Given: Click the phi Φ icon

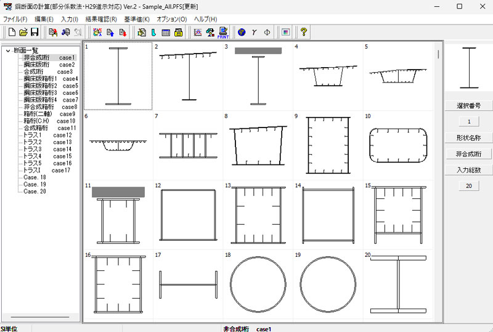Looking at the screenshot, I should click(267, 32).
